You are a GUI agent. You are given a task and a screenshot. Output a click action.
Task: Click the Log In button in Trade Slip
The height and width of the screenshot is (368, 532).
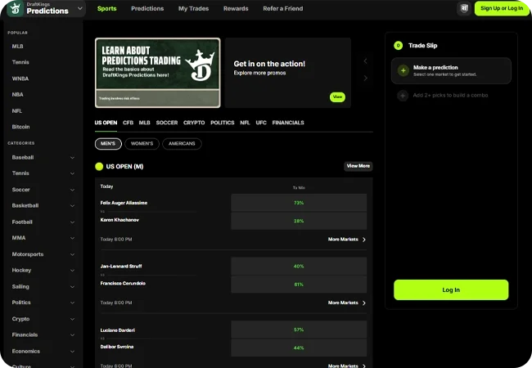[451, 289]
